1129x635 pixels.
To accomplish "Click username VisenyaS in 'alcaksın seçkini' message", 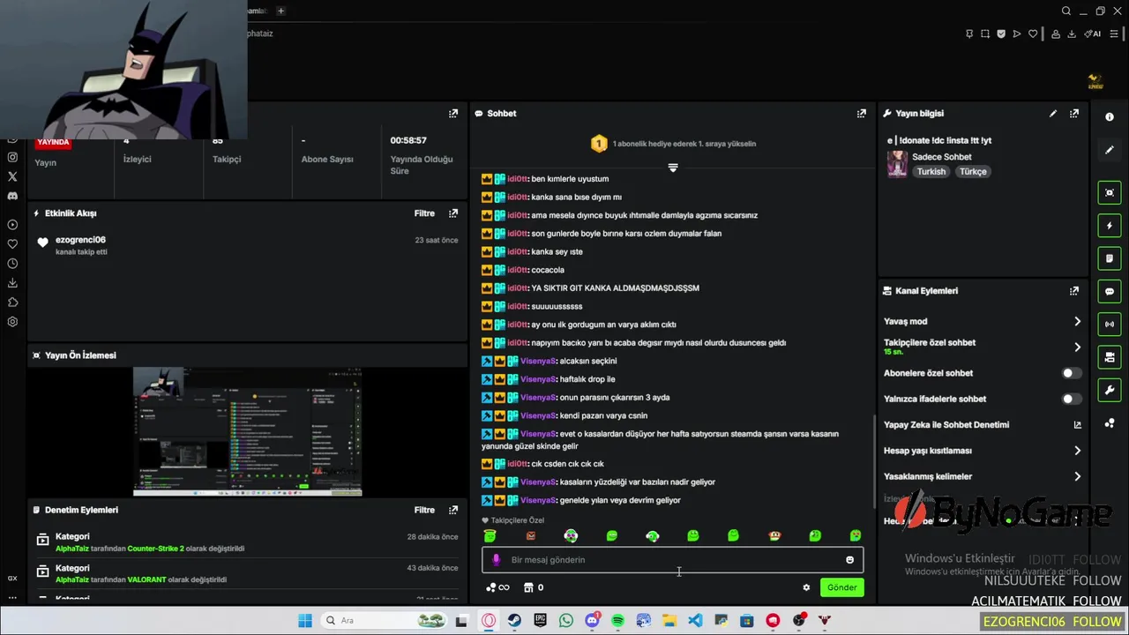I will tap(538, 361).
